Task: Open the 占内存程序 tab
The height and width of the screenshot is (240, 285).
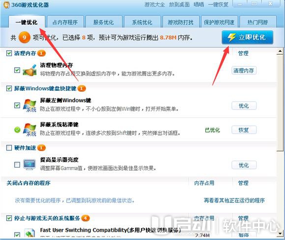Action: pos(65,22)
